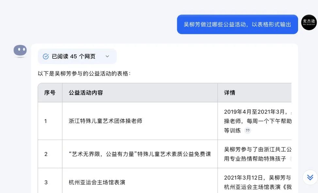Viewport: 318px width, 193px height.
Task: Click the chatbot assistant avatar icon
Action: (20, 51)
